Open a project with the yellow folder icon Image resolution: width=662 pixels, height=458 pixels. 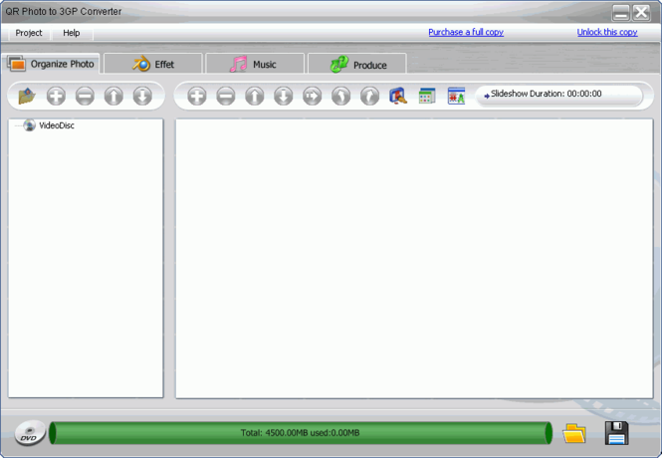coord(574,433)
